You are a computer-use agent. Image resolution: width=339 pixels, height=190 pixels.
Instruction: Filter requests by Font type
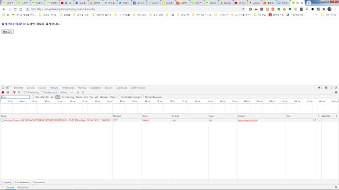pyautogui.click(x=86, y=97)
